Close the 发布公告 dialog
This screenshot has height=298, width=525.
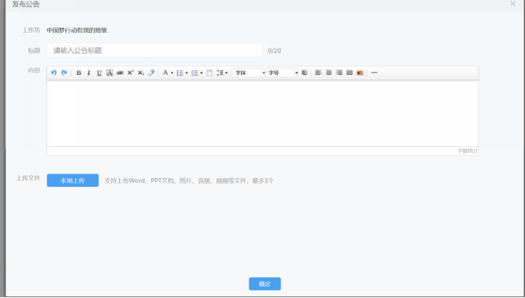tap(513, 4)
